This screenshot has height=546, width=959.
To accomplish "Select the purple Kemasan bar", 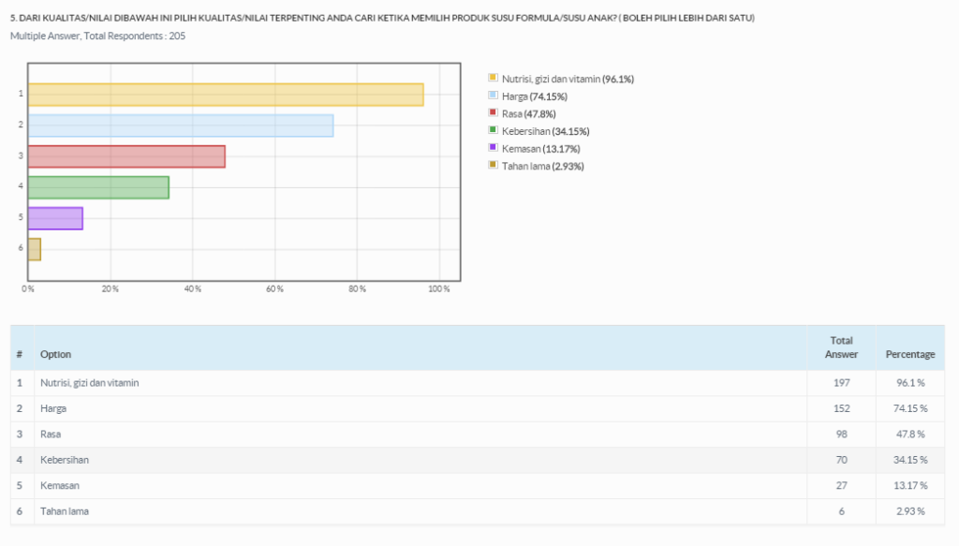I will click(x=55, y=218).
